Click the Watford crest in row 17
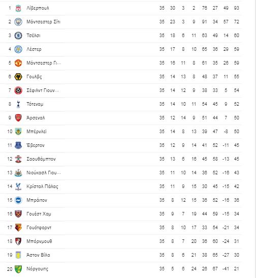Image resolution: width=256 pixels, height=278 pixels. tap(18, 228)
